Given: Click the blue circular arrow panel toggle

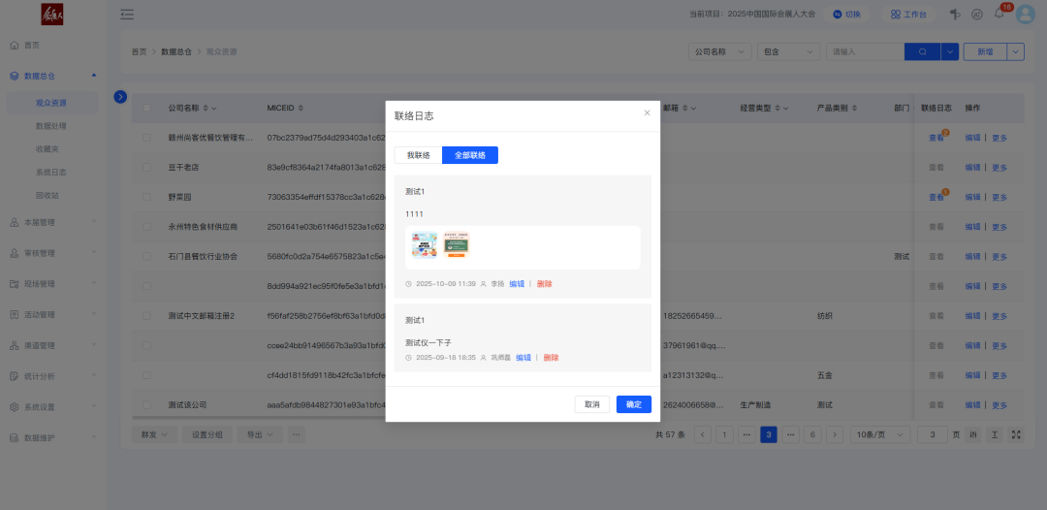Looking at the screenshot, I should point(120,96).
